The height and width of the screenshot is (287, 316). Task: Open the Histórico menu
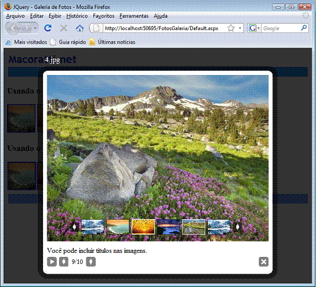click(77, 16)
